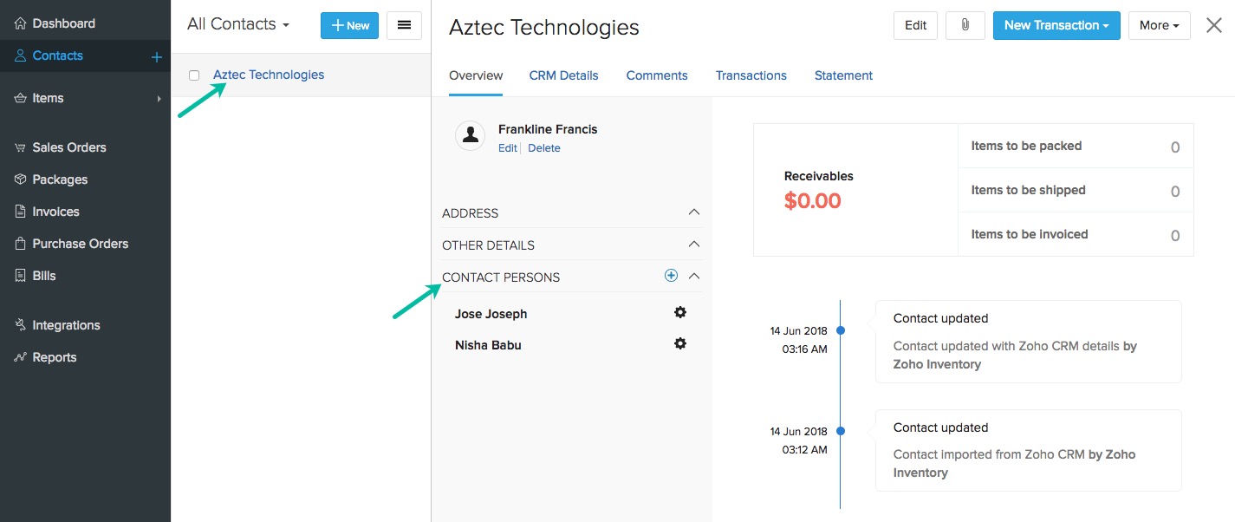Screen dimensions: 1235x522
Task: Open settings gear for Jose Joseph
Action: coord(680,312)
